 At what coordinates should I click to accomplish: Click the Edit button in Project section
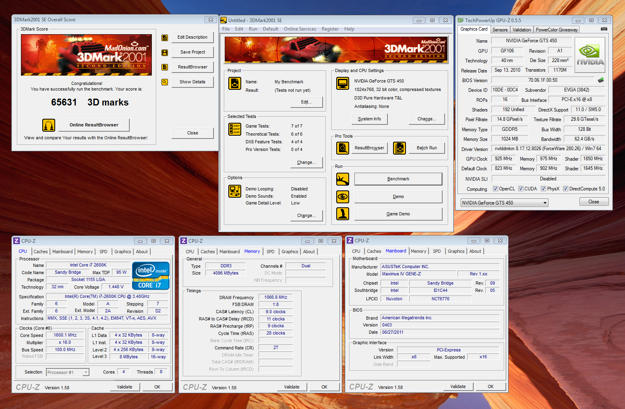coord(306,102)
